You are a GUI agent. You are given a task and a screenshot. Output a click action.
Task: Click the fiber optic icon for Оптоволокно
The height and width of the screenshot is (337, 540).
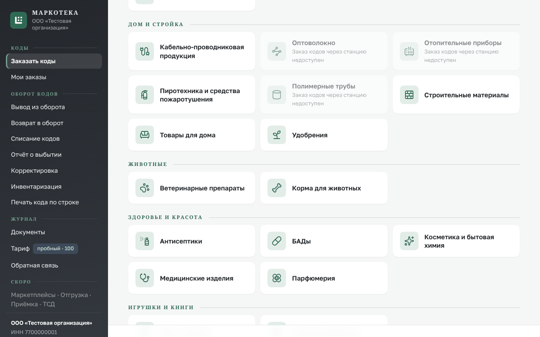[277, 51]
